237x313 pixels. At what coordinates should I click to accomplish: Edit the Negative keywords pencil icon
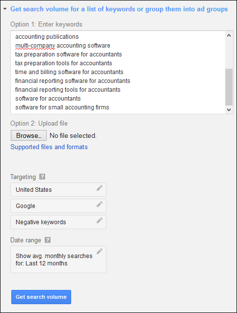[100, 220]
